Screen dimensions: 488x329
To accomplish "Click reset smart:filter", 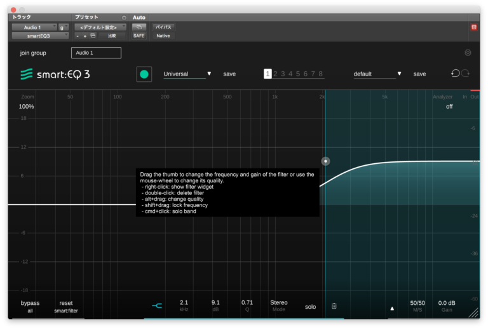I will pyautogui.click(x=66, y=306).
